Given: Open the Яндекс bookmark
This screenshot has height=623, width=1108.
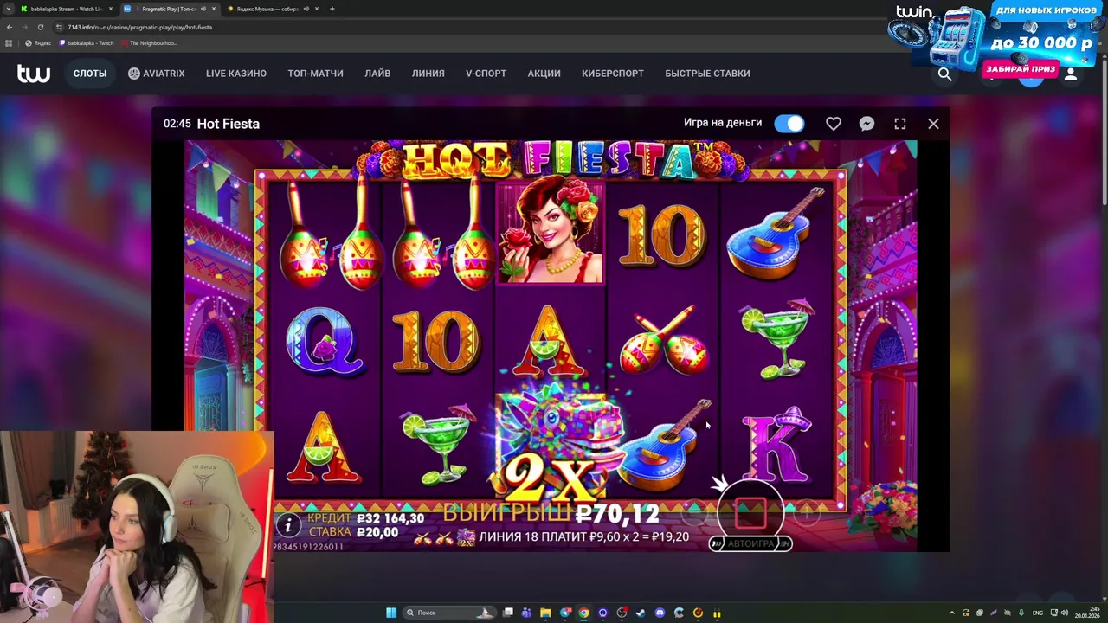Looking at the screenshot, I should pyautogui.click(x=39, y=43).
